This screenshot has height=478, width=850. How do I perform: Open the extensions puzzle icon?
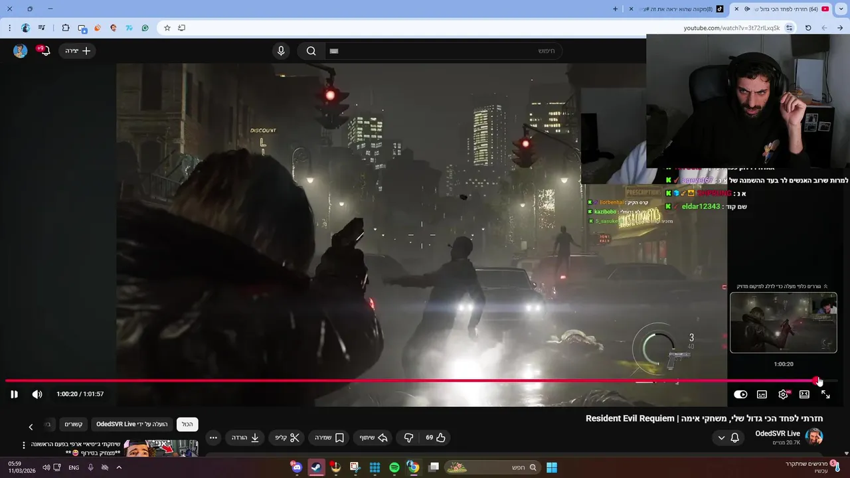coord(65,28)
